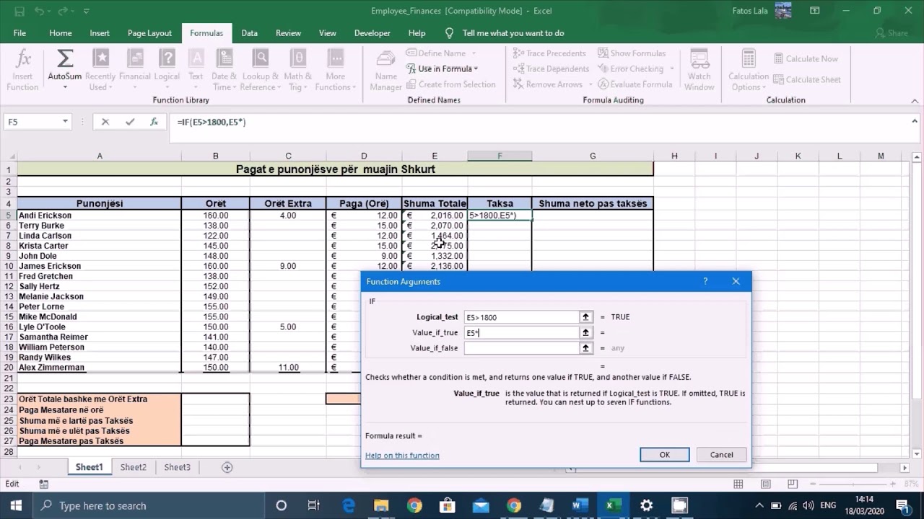Click OK in Function Arguments dialog
The width and height of the screenshot is (924, 519).
point(664,455)
